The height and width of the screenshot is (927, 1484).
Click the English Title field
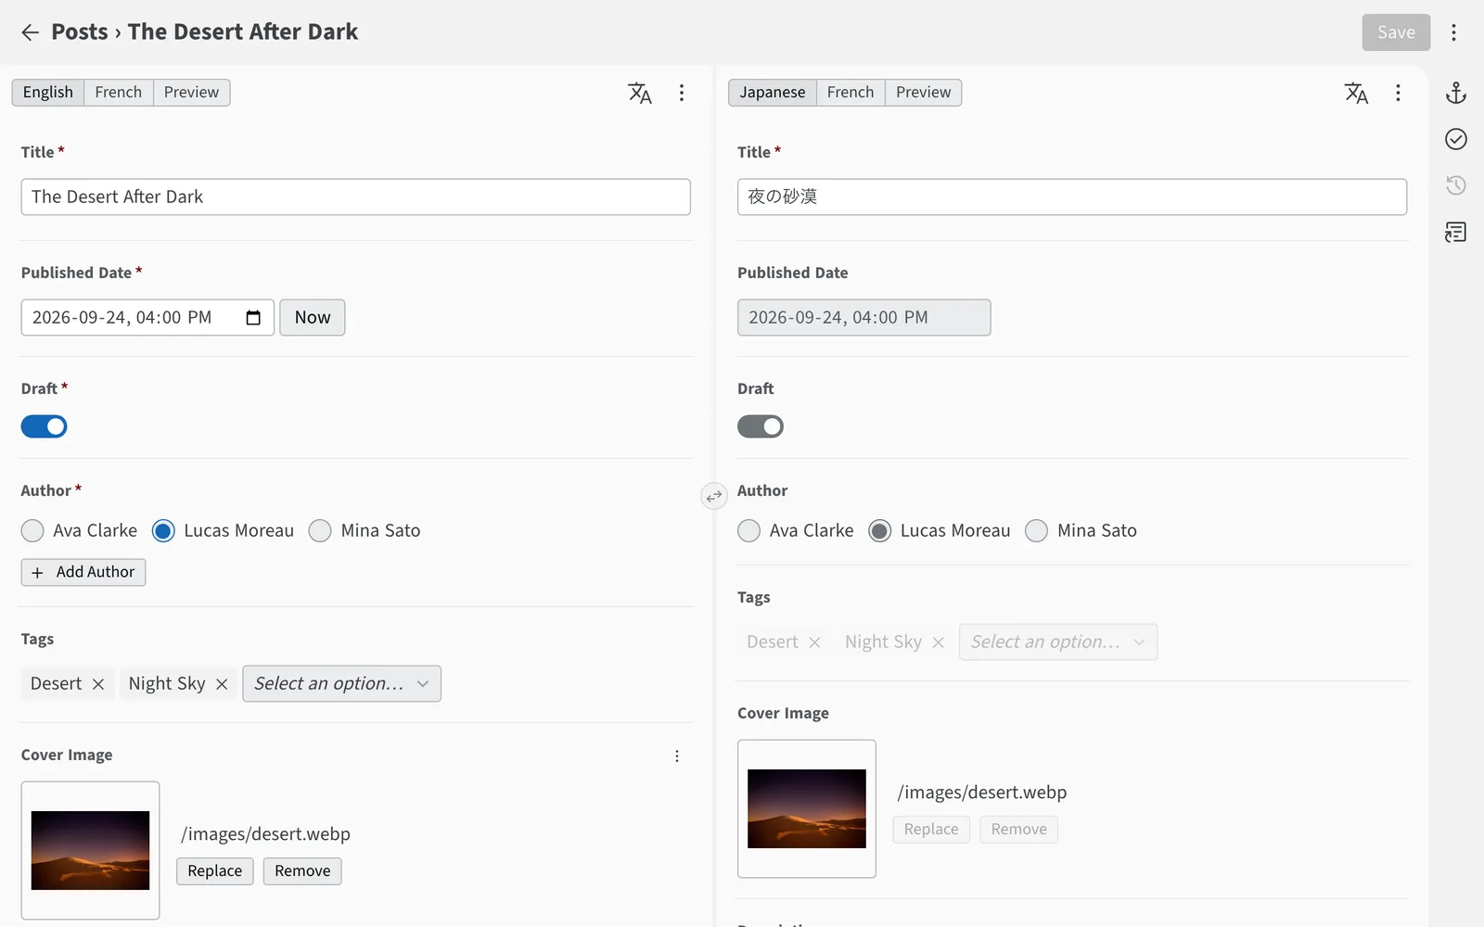point(356,197)
